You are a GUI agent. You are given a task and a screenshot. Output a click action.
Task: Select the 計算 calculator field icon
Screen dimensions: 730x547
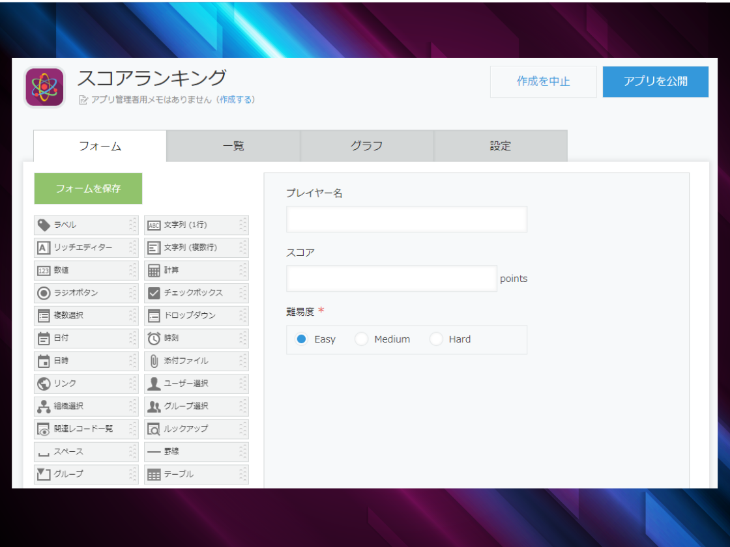click(154, 270)
